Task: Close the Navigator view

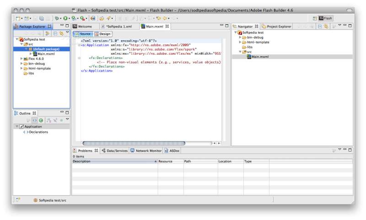Action: coord(257,26)
